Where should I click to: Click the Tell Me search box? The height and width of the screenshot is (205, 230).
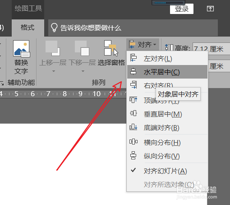133,28
